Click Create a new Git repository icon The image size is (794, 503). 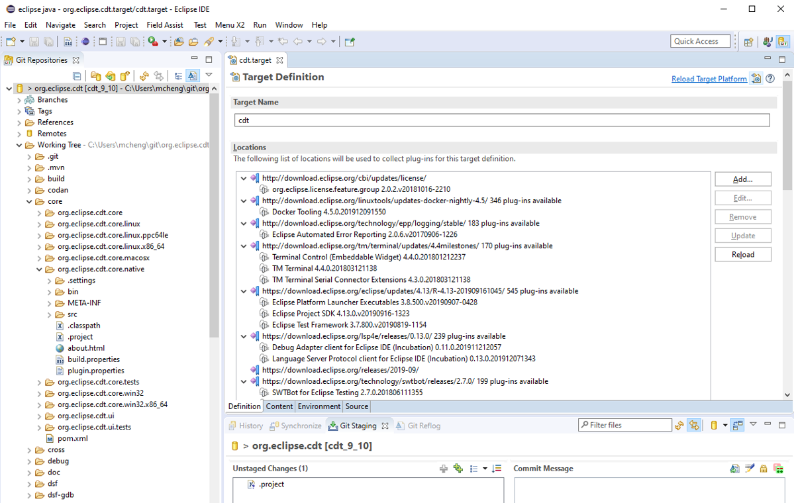[125, 76]
